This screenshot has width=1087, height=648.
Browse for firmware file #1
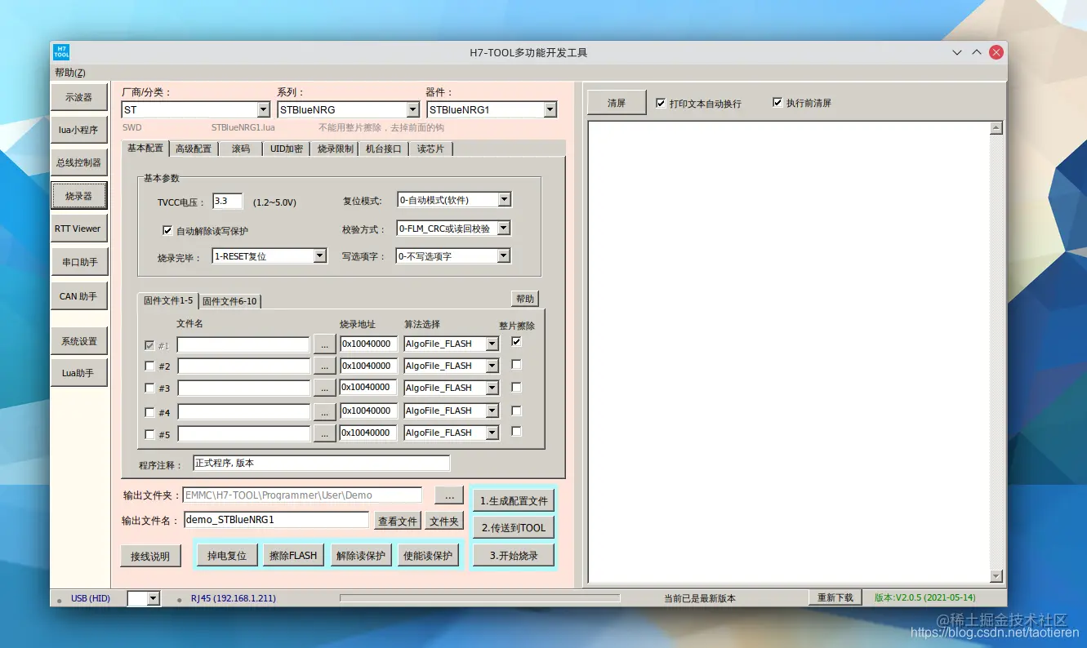[x=324, y=344]
